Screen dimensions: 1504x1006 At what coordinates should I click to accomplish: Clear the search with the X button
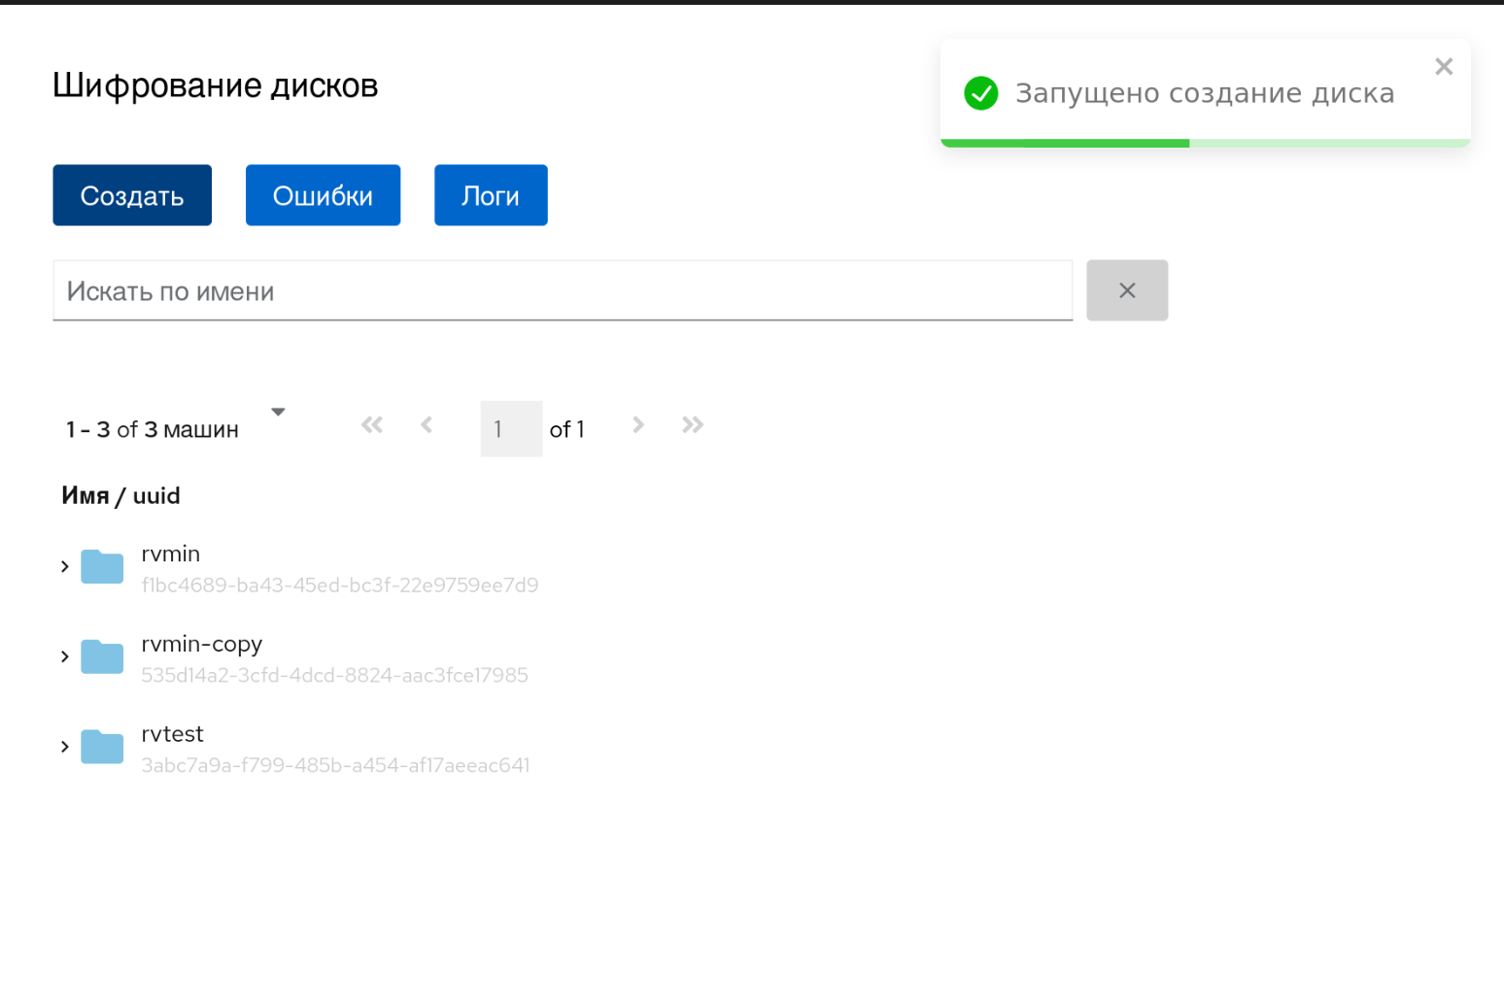(1127, 290)
